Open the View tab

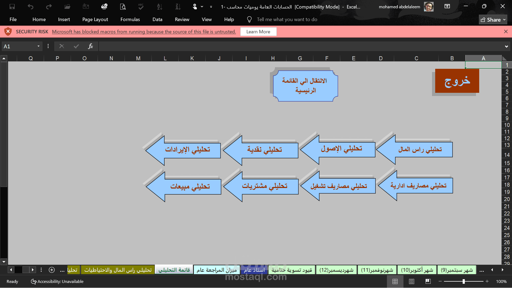click(207, 19)
